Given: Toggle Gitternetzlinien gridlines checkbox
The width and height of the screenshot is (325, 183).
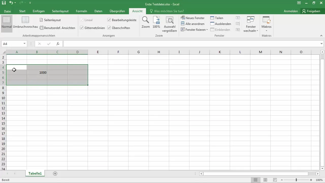Looking at the screenshot, I should click(82, 28).
